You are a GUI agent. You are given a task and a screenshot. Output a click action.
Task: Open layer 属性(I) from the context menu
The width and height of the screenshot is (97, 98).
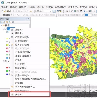tap(30, 95)
